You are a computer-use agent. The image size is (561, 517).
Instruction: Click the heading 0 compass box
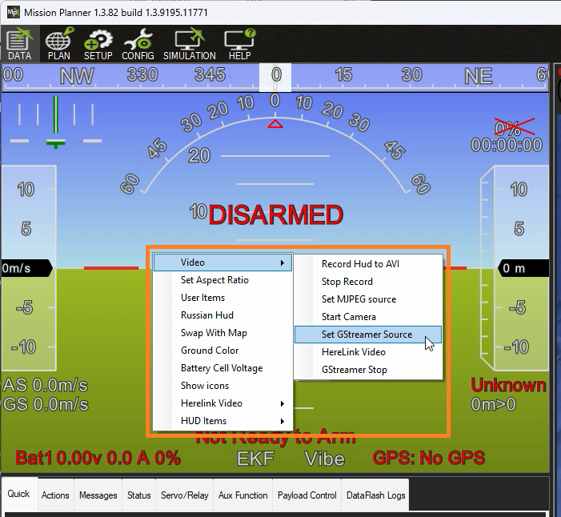(x=275, y=78)
